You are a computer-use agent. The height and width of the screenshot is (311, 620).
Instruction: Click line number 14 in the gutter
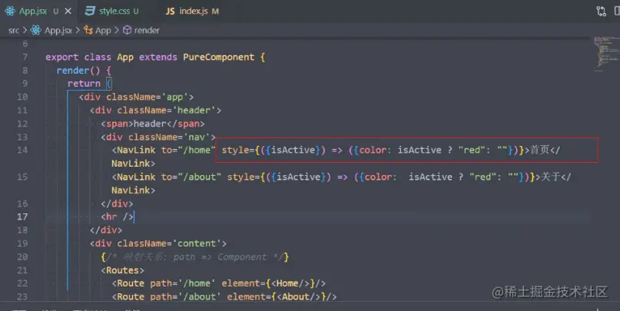pyautogui.click(x=22, y=150)
